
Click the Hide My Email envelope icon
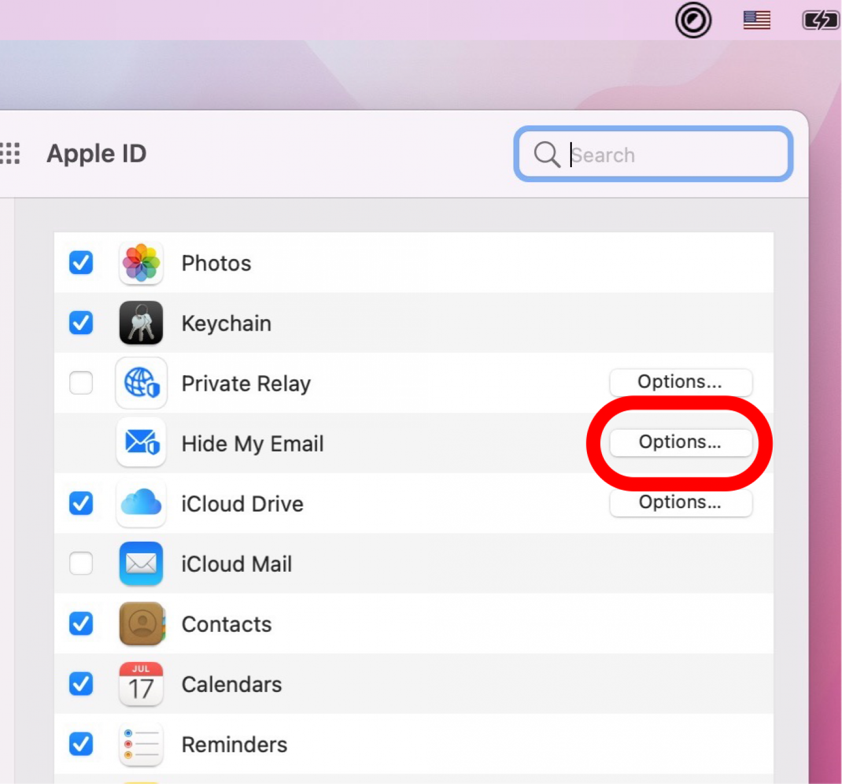(141, 443)
